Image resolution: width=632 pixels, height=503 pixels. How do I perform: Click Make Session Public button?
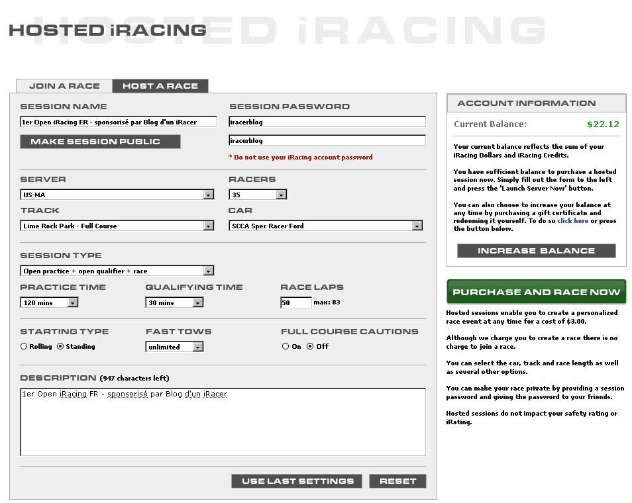[x=100, y=142]
